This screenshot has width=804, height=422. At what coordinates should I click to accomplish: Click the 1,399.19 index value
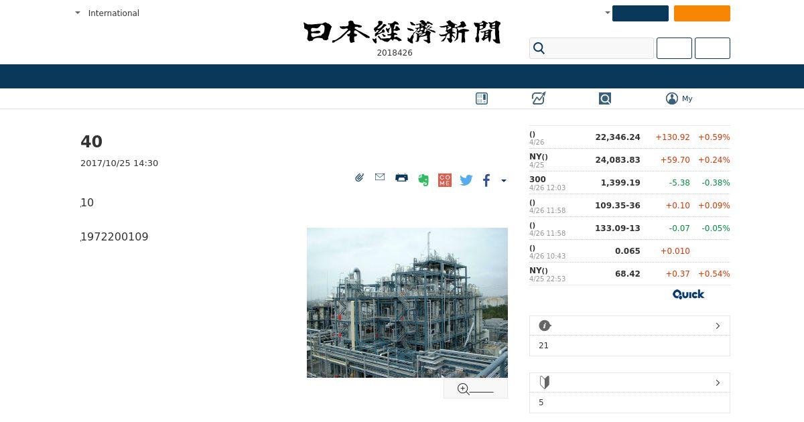tap(620, 182)
